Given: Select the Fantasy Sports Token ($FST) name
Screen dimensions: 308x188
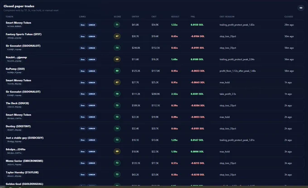Looking at the screenshot, I should coord(24,34).
